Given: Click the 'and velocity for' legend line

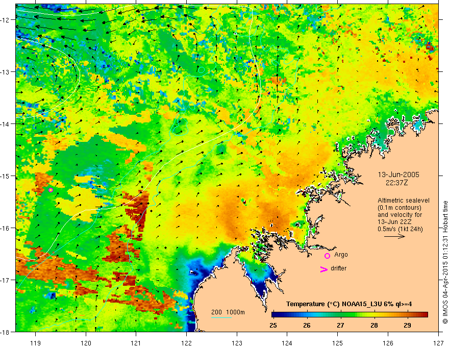Looking at the screenshot, I should click(x=400, y=215).
